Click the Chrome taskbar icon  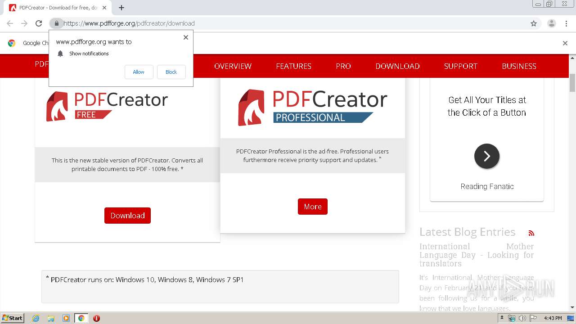81,318
